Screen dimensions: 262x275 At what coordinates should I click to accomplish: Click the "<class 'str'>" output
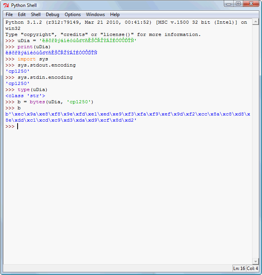25,96
